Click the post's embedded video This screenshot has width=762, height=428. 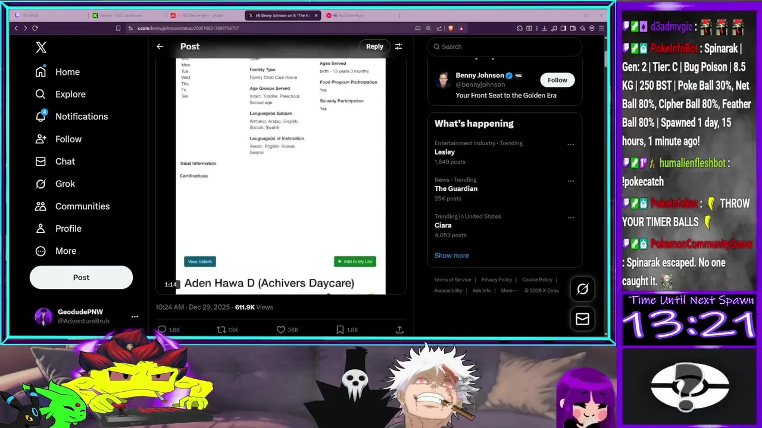click(x=280, y=177)
